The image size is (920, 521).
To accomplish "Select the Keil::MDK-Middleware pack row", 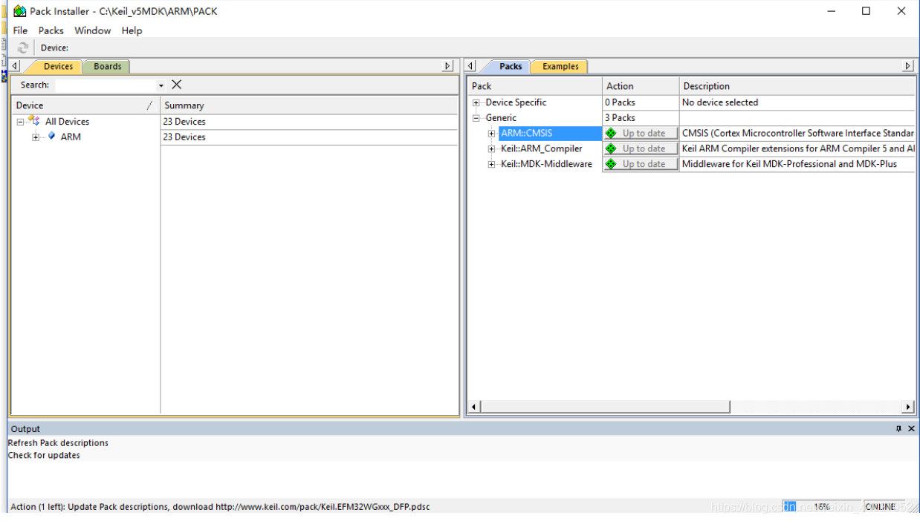I will [x=546, y=165].
